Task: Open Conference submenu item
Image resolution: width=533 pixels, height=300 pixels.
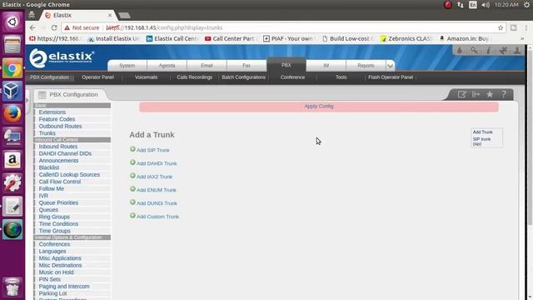Action: [292, 77]
